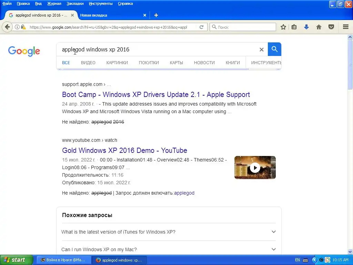Switch to КАРТИНКИ search tab
Screen dimensions: 353x265
click(117, 63)
